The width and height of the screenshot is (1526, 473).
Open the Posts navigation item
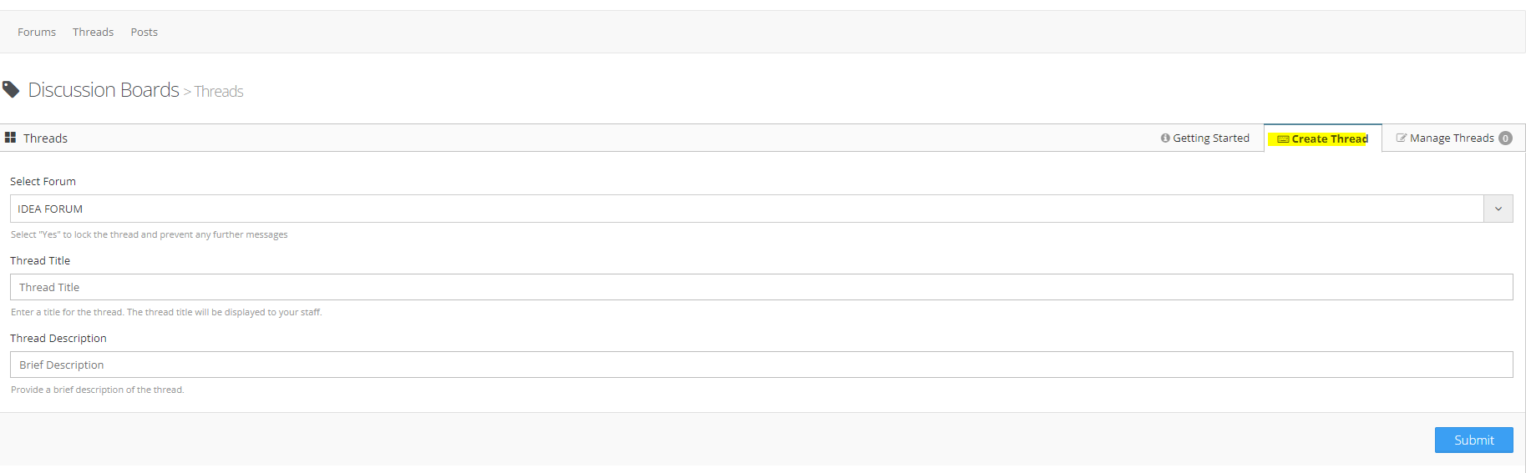(x=144, y=32)
